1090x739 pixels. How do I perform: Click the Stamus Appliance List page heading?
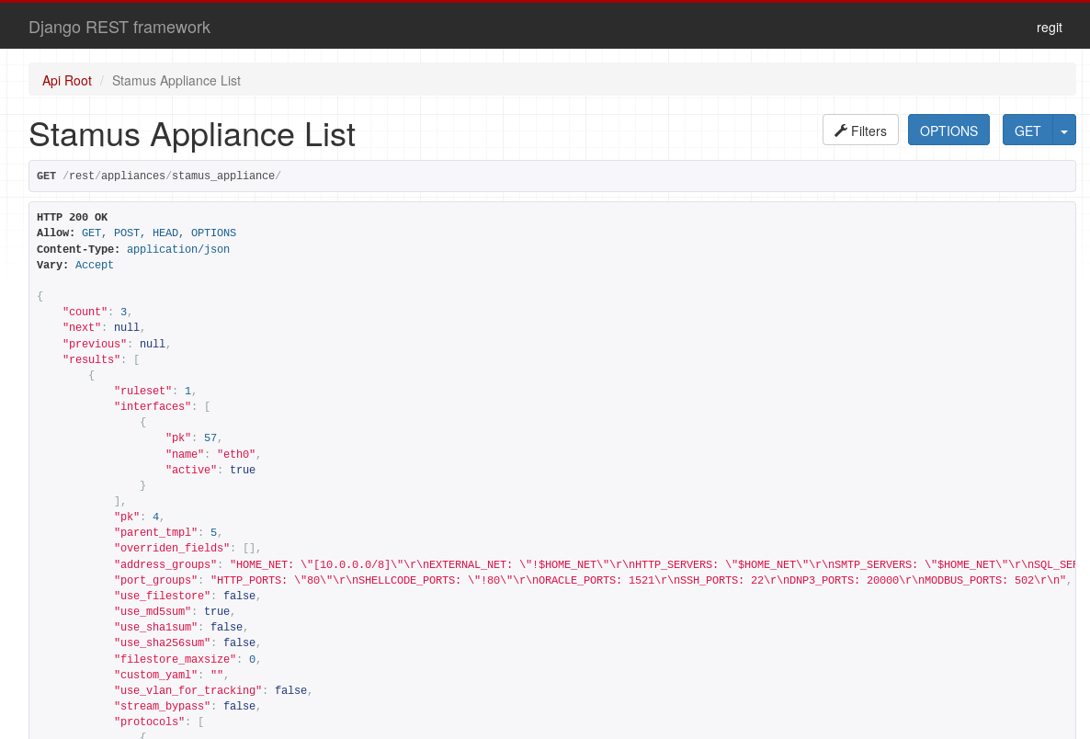192,134
